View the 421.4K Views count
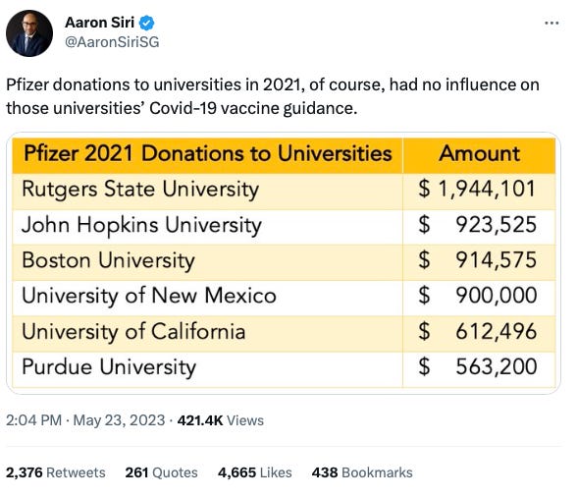Image resolution: width=577 pixels, height=498 pixels. [x=221, y=420]
